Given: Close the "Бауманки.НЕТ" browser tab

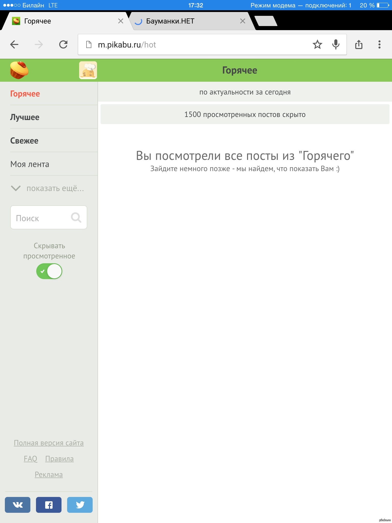Looking at the screenshot, I should point(243,21).
